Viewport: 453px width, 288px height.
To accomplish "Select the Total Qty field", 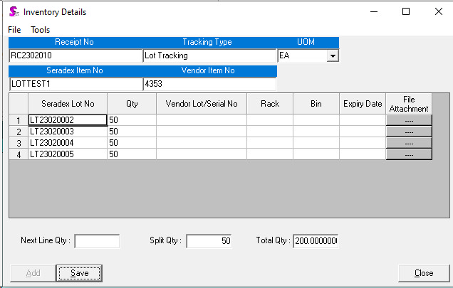I will 316,241.
